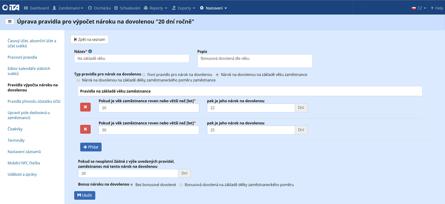Open Dashboard from the top navigation
The height and width of the screenshot is (204, 445).
(36, 8)
